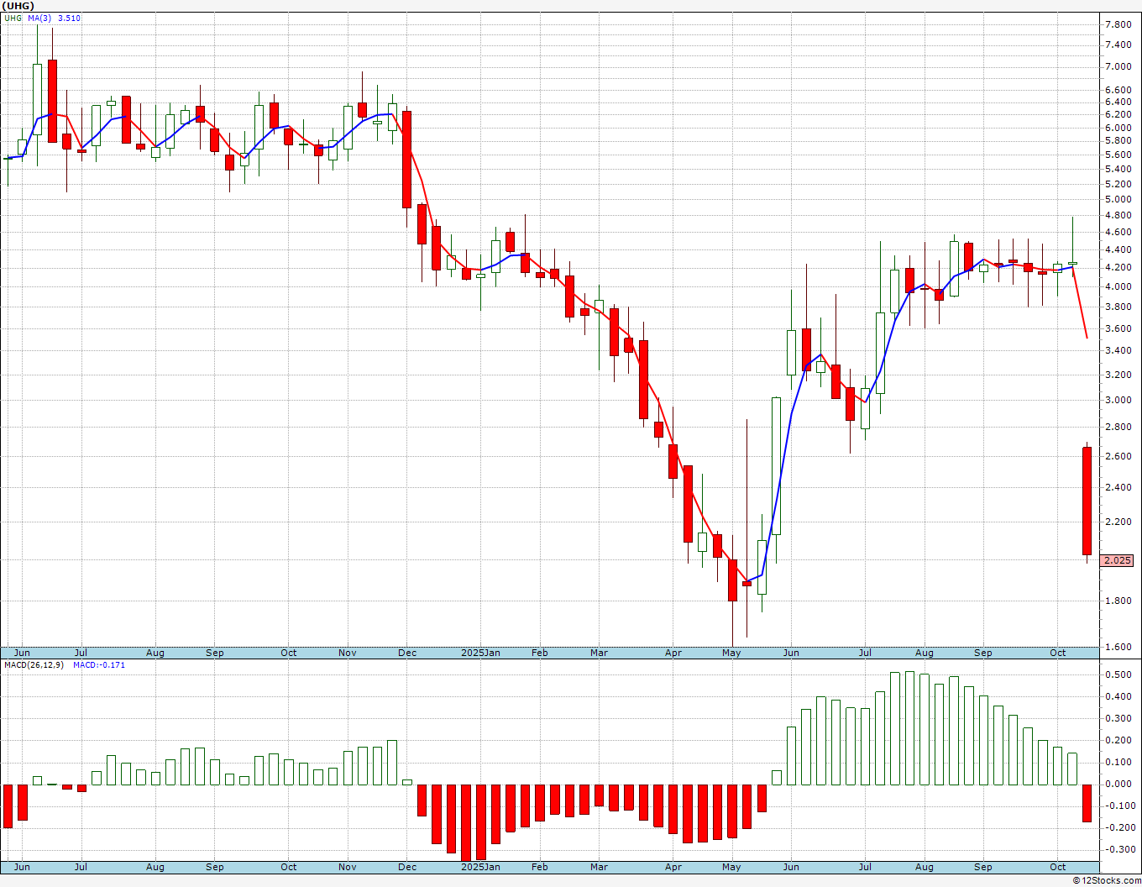This screenshot has width=1142, height=887.
Task: Select the "0.200" positive MACD axis label
Action: click(1118, 740)
